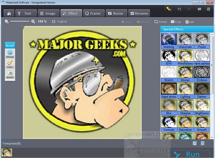Apply the Blur effect
The image size is (215, 158).
[x=169, y=107]
